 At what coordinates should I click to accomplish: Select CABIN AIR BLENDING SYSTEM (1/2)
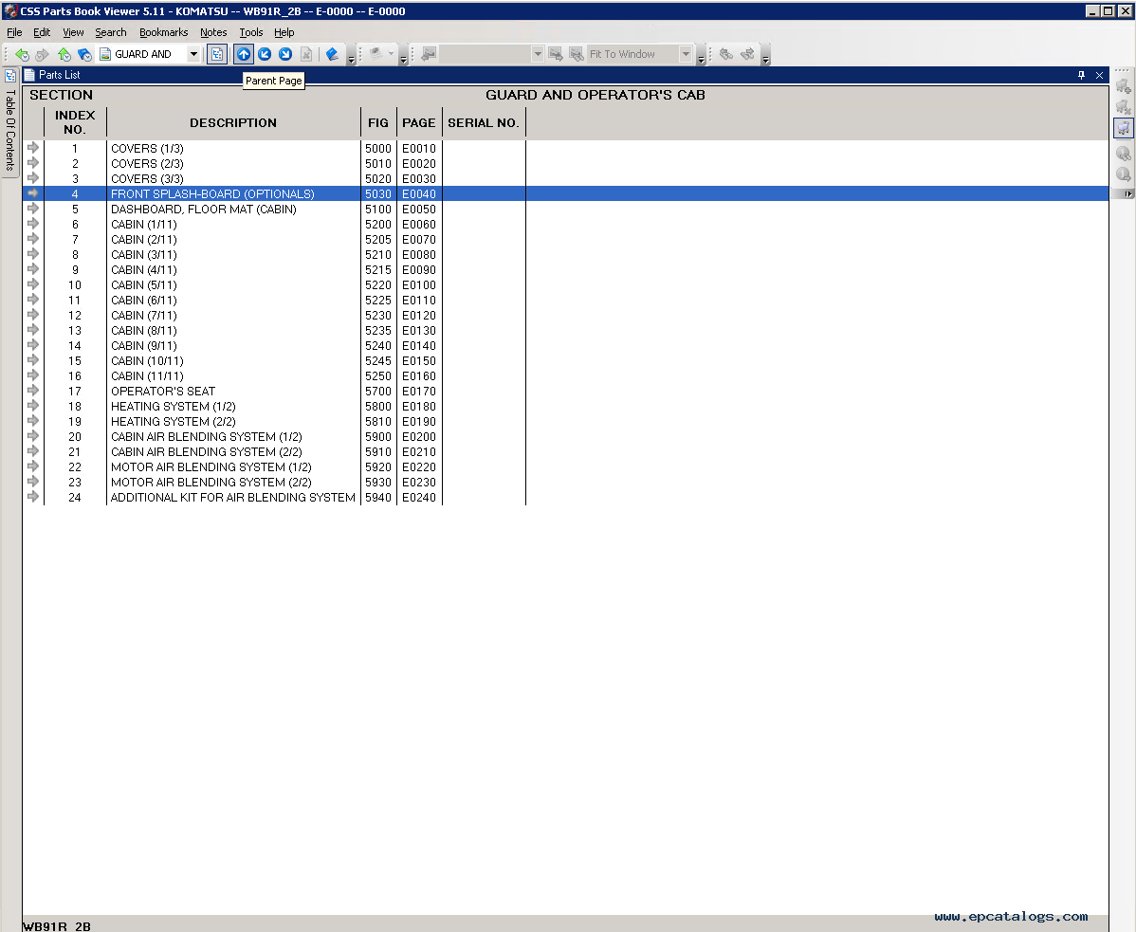tap(207, 437)
